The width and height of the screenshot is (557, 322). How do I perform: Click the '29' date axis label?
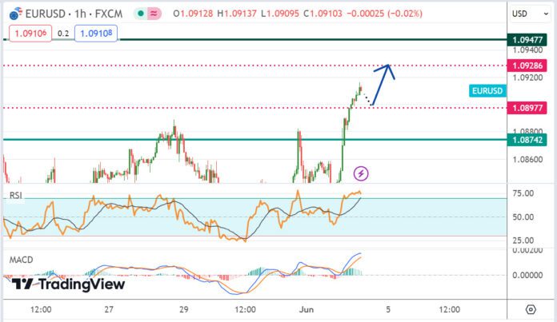(x=183, y=309)
